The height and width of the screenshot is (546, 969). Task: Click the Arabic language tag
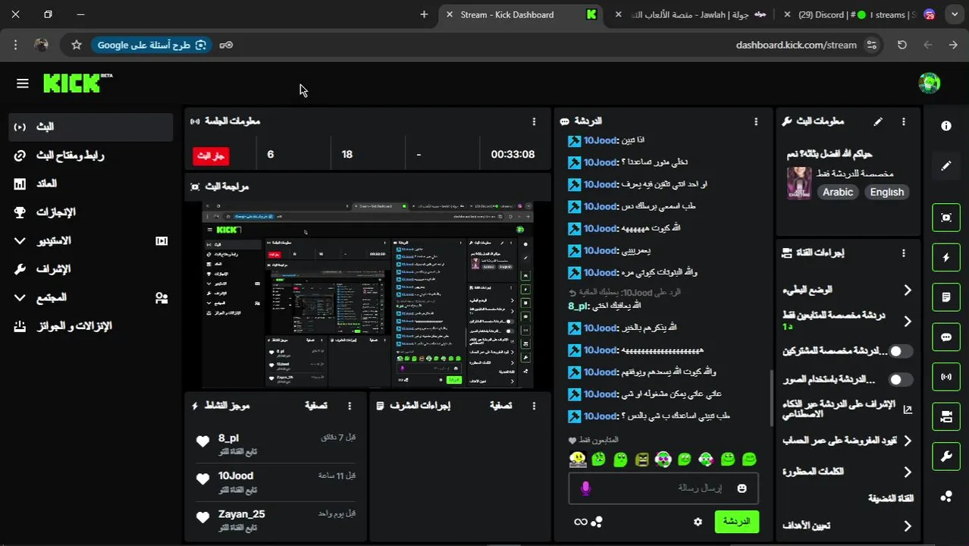click(x=838, y=192)
